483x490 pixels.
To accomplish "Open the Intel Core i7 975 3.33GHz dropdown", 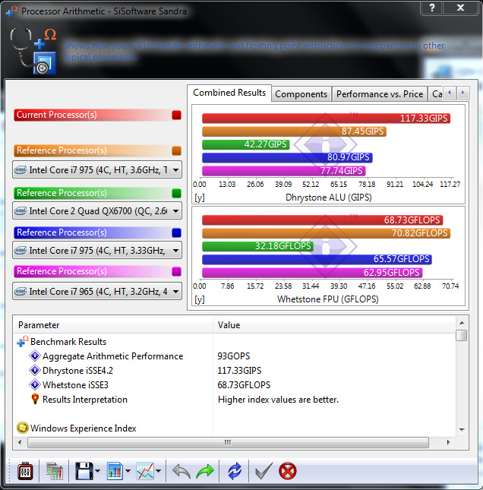I will click(x=97, y=250).
